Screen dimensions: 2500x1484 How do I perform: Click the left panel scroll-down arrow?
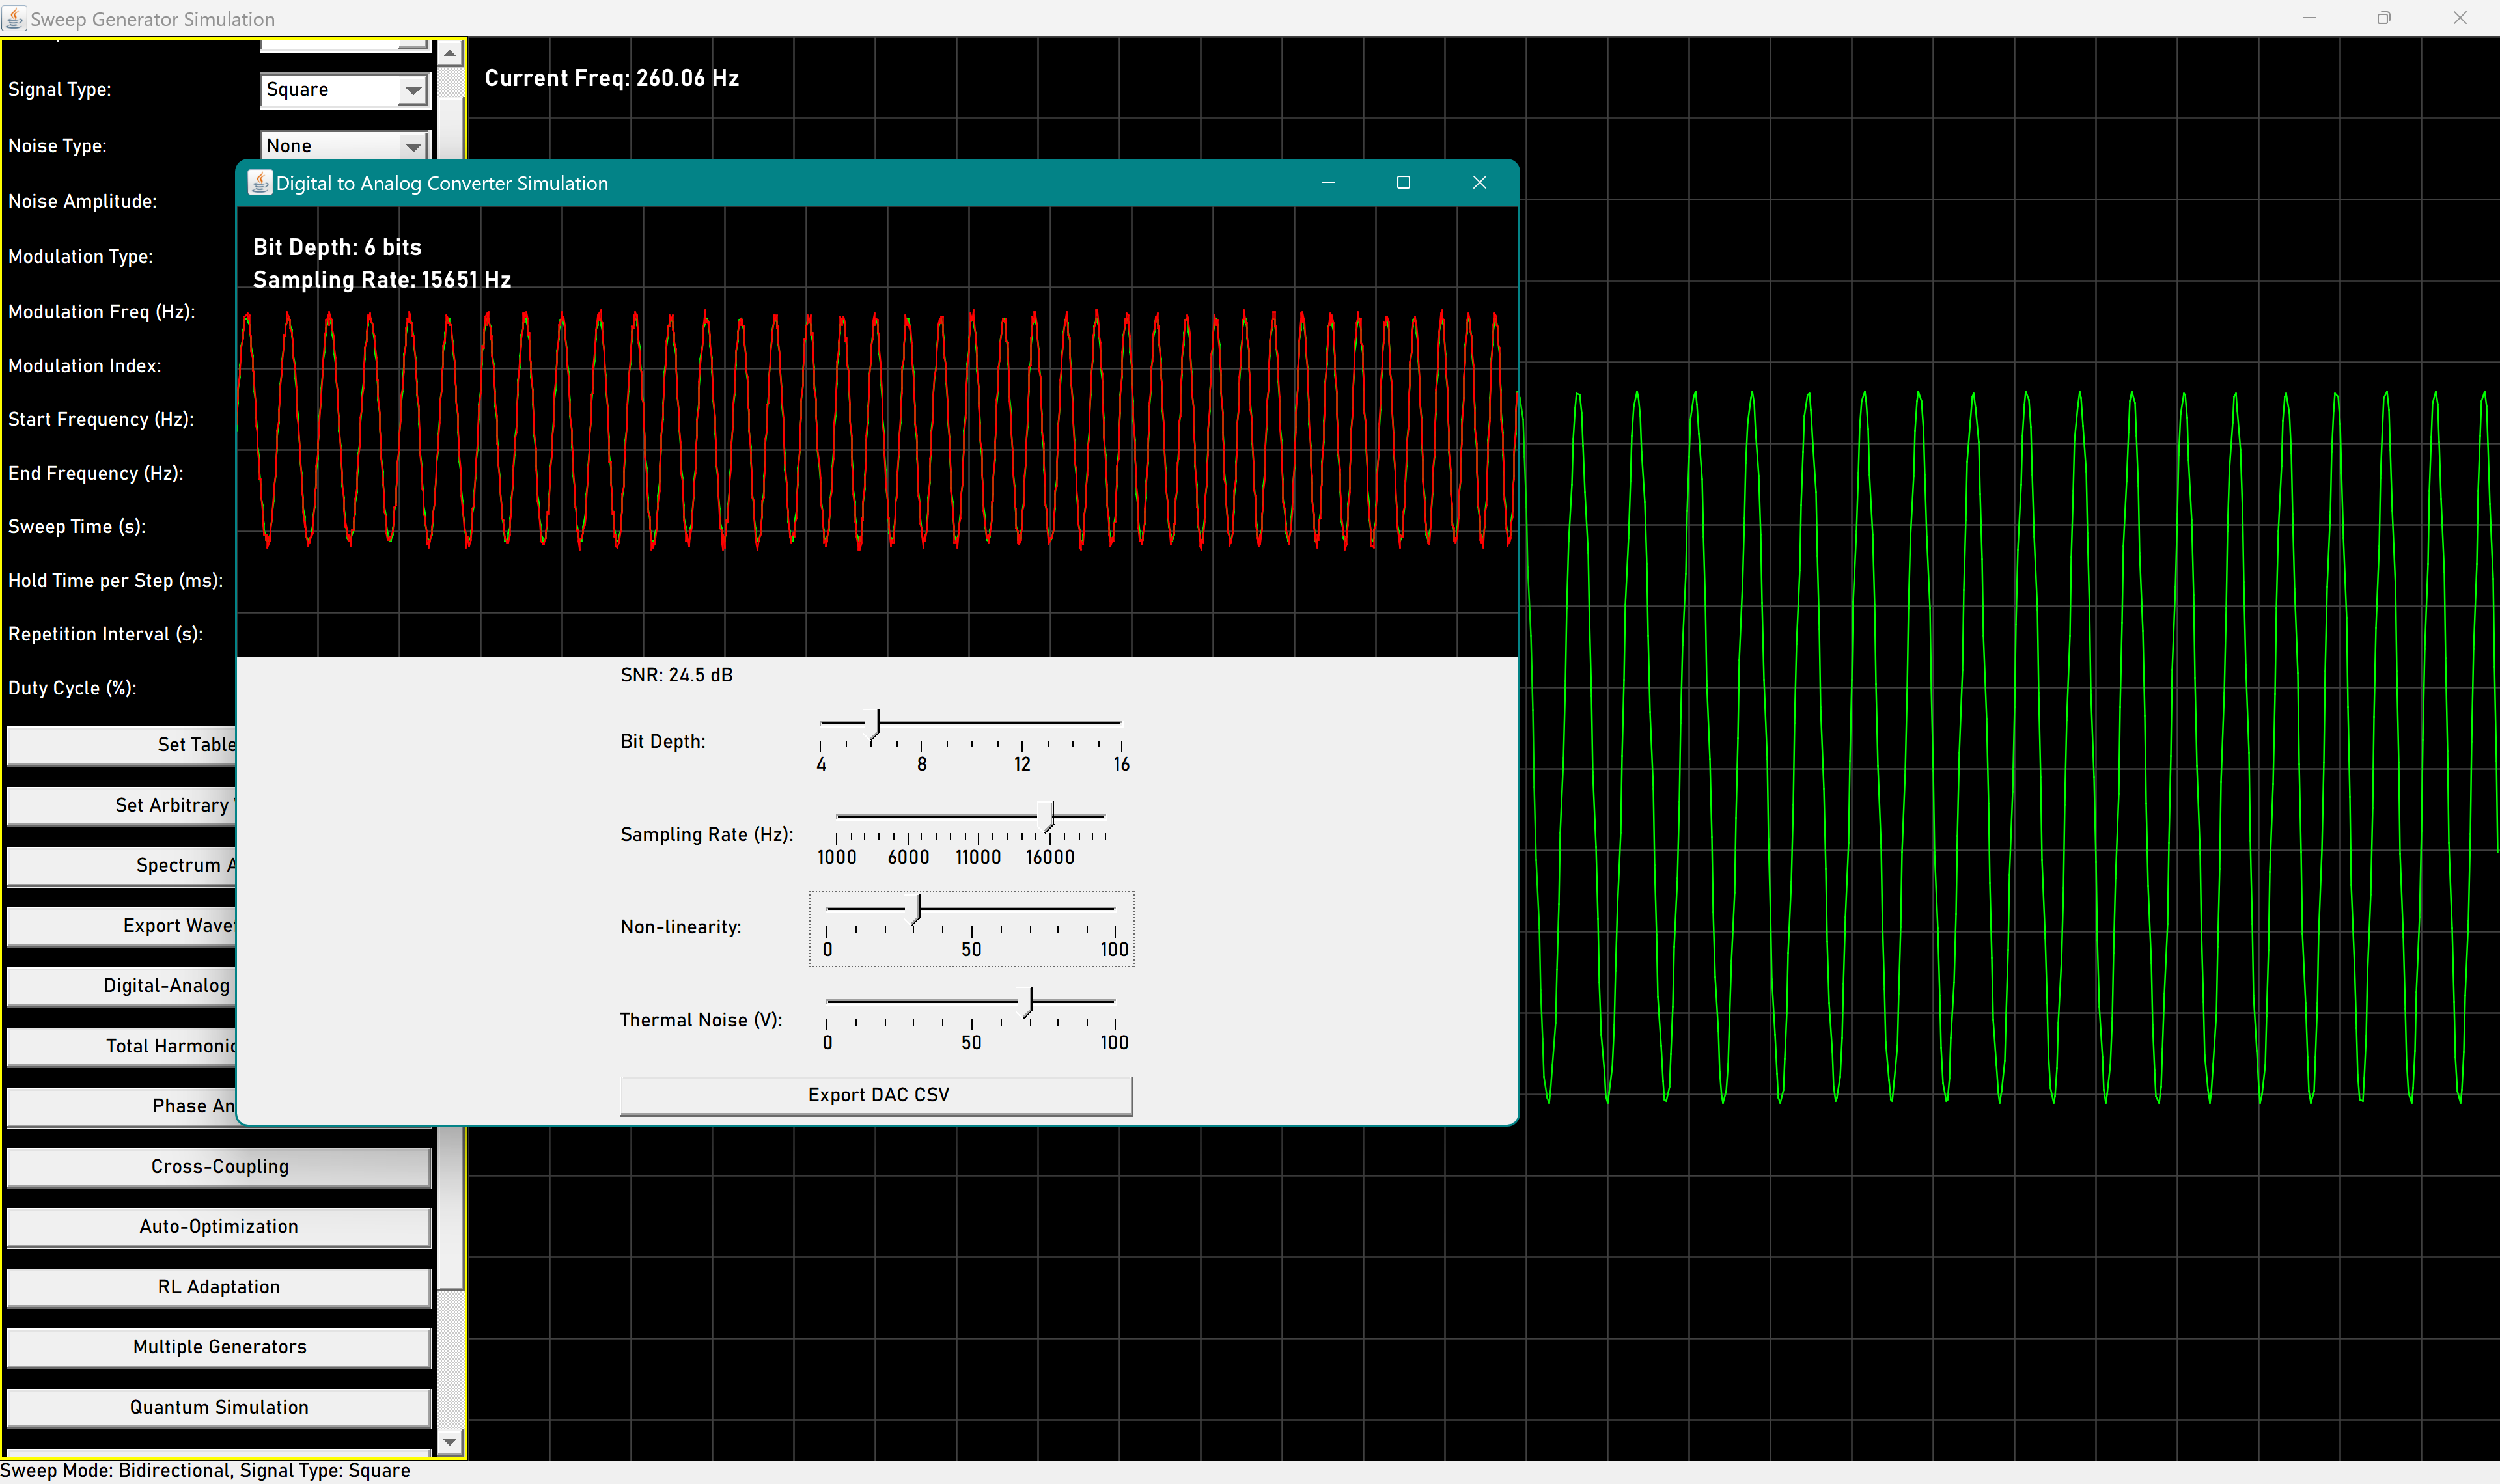[450, 1441]
